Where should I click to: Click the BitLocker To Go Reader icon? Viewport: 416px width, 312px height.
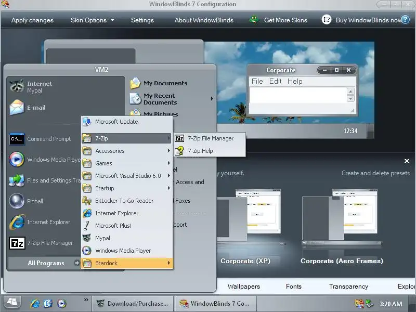(87, 201)
